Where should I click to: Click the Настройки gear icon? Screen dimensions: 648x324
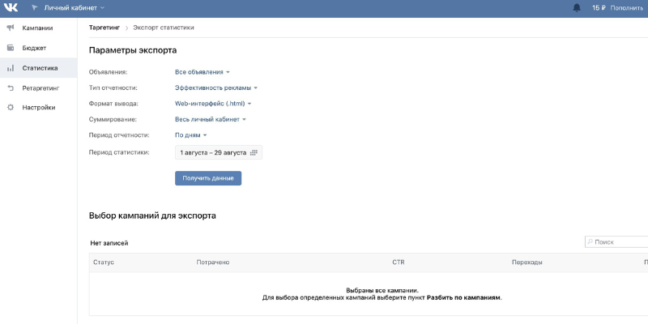11,107
